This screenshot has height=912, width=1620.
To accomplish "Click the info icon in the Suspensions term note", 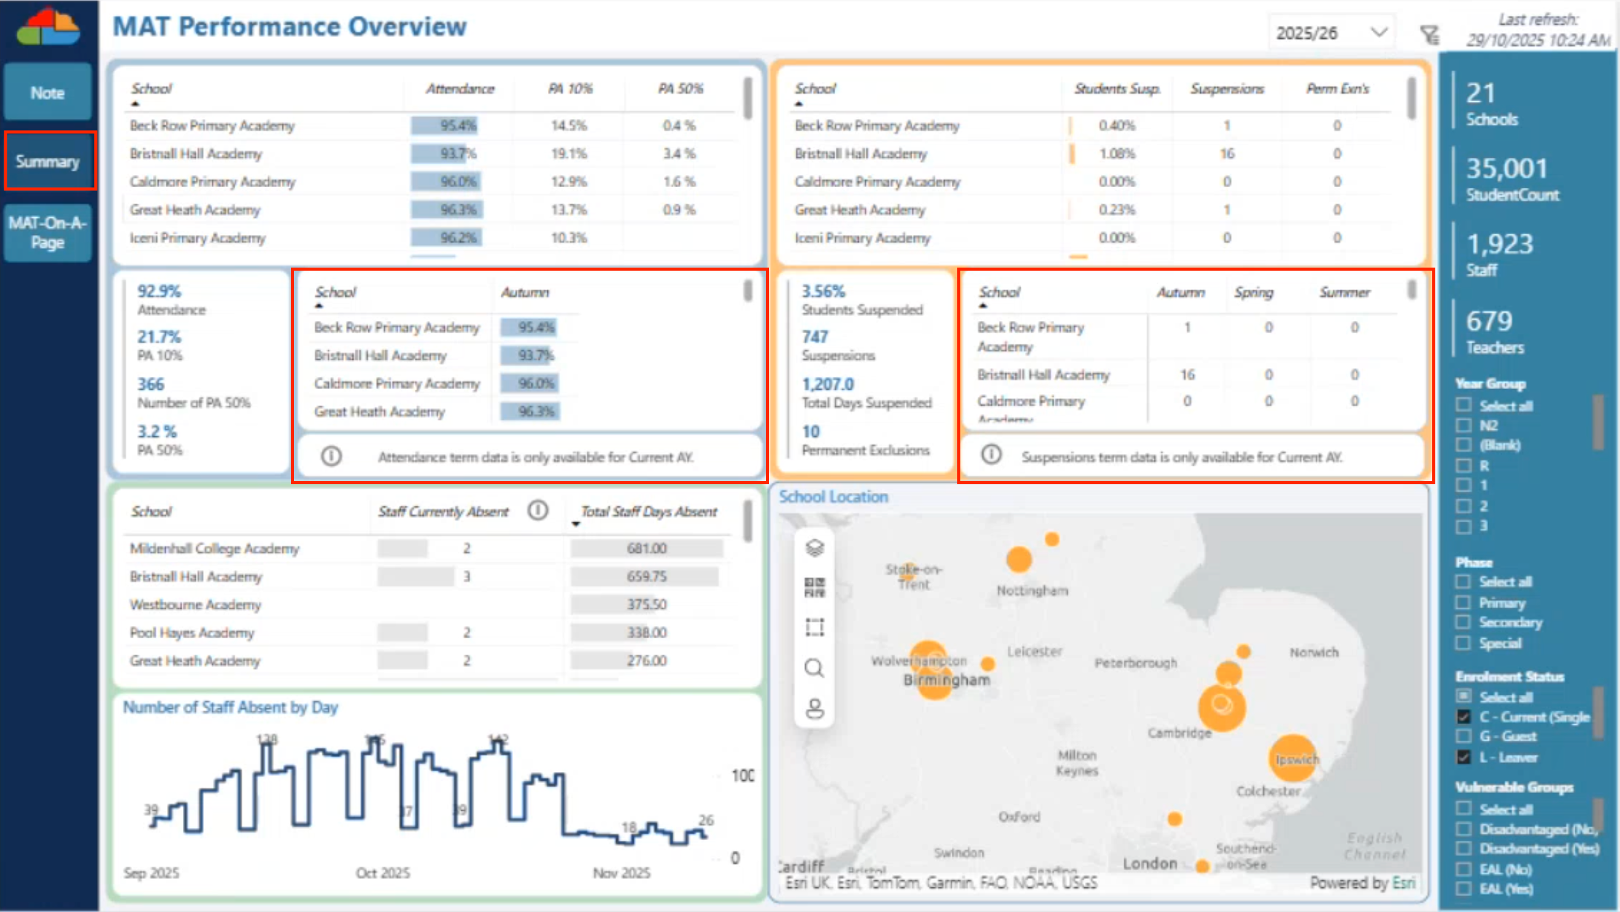I will tap(992, 455).
